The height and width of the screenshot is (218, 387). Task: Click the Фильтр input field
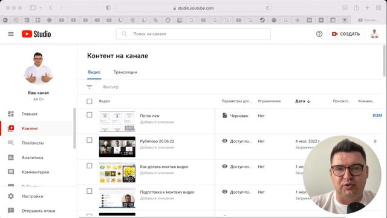(x=110, y=87)
